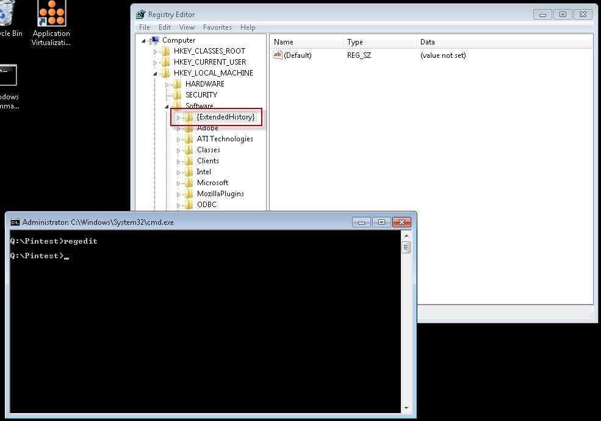Select the (Default) REG_SZ value icon
Screen dimensions: 601x421
point(278,55)
